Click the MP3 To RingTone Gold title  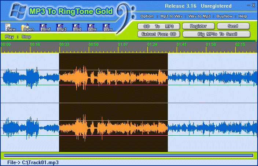71,11
